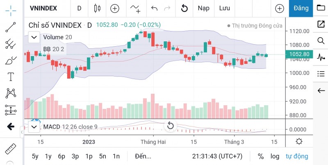Choose the brush drawing tool
The width and height of the screenshot is (328, 165).
pos(11,61)
